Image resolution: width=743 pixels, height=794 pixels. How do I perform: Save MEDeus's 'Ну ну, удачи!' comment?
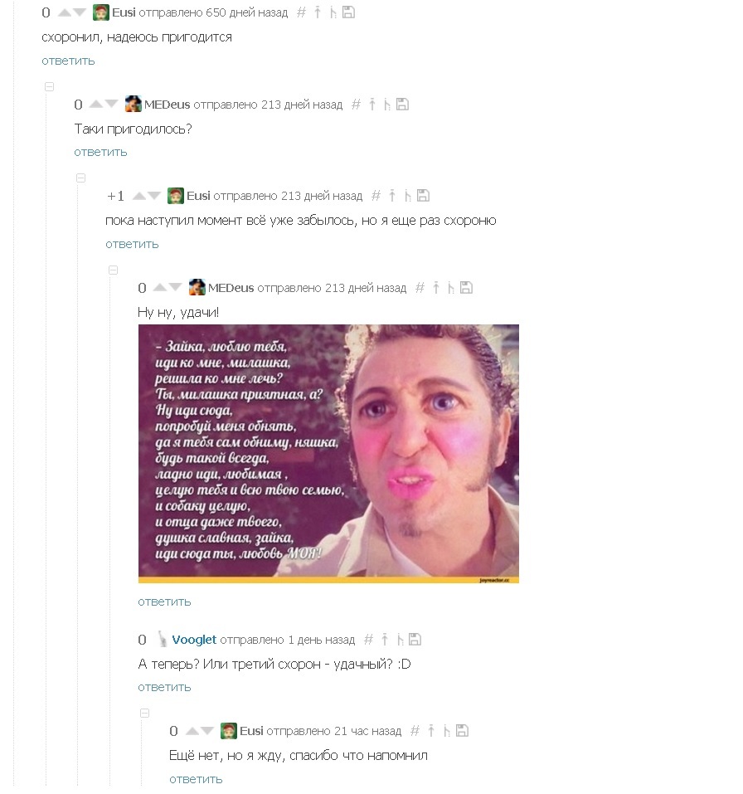[466, 288]
